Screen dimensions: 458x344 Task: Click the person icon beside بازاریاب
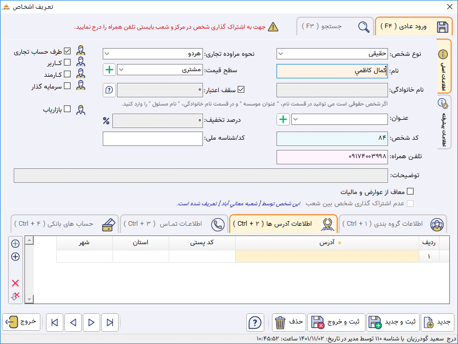(x=81, y=110)
